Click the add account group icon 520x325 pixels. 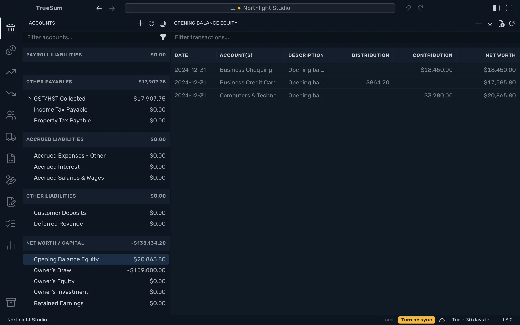coord(162,23)
